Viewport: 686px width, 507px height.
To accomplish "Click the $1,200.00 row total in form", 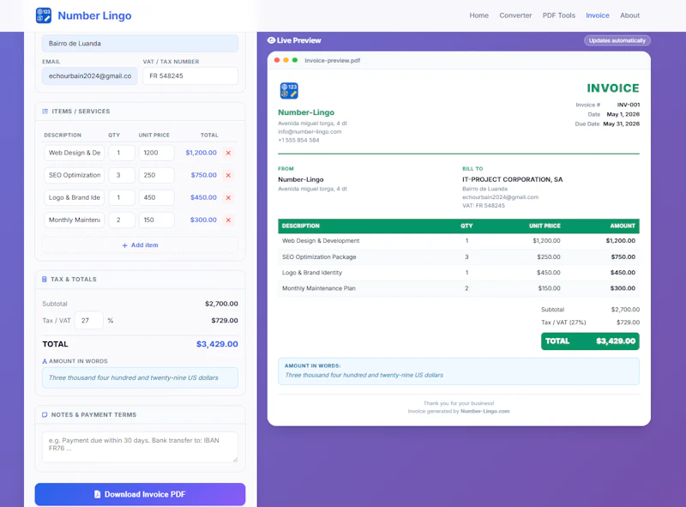I will point(201,153).
